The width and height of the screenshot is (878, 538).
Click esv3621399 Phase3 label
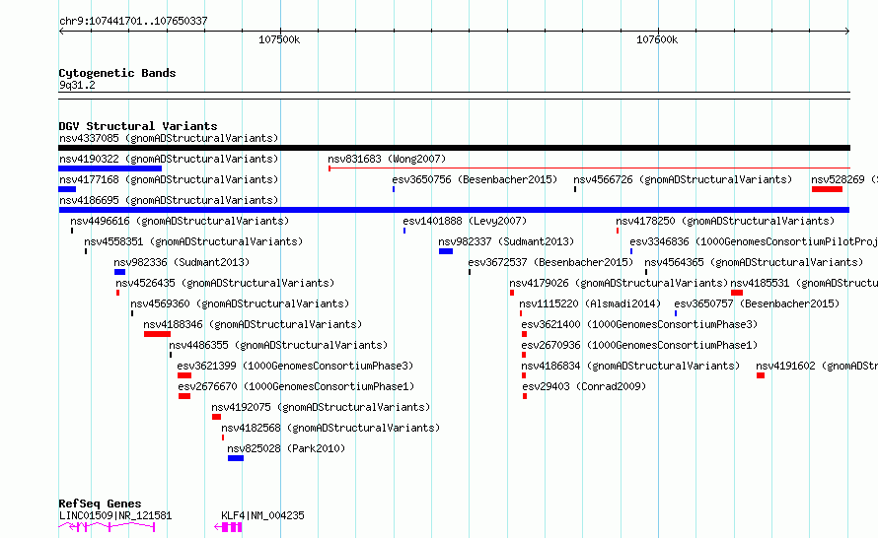coord(295,366)
